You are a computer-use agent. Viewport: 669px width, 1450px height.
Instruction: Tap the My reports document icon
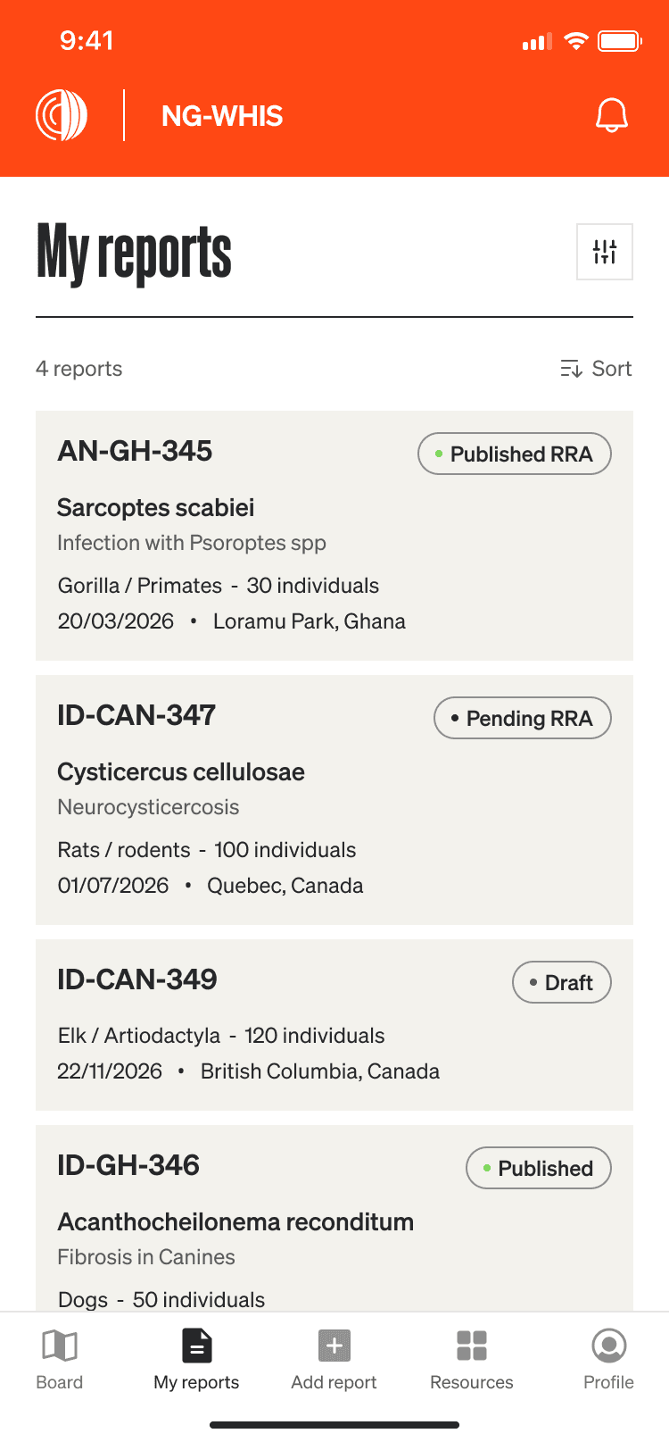coord(196,1346)
